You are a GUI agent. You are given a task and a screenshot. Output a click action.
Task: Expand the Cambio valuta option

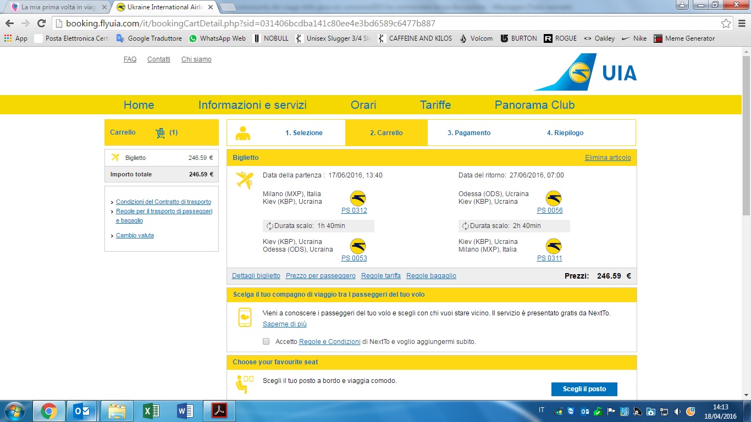coord(135,235)
